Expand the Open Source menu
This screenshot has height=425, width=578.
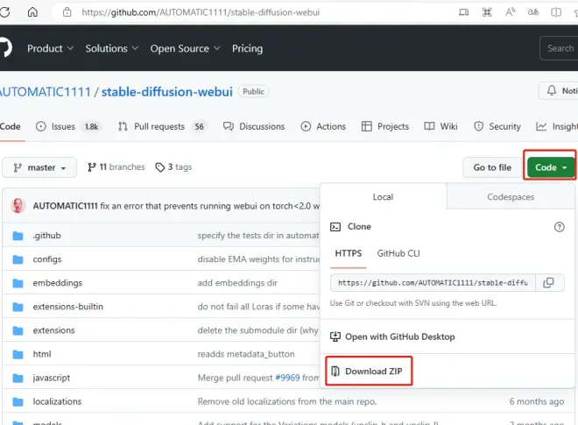[185, 48]
